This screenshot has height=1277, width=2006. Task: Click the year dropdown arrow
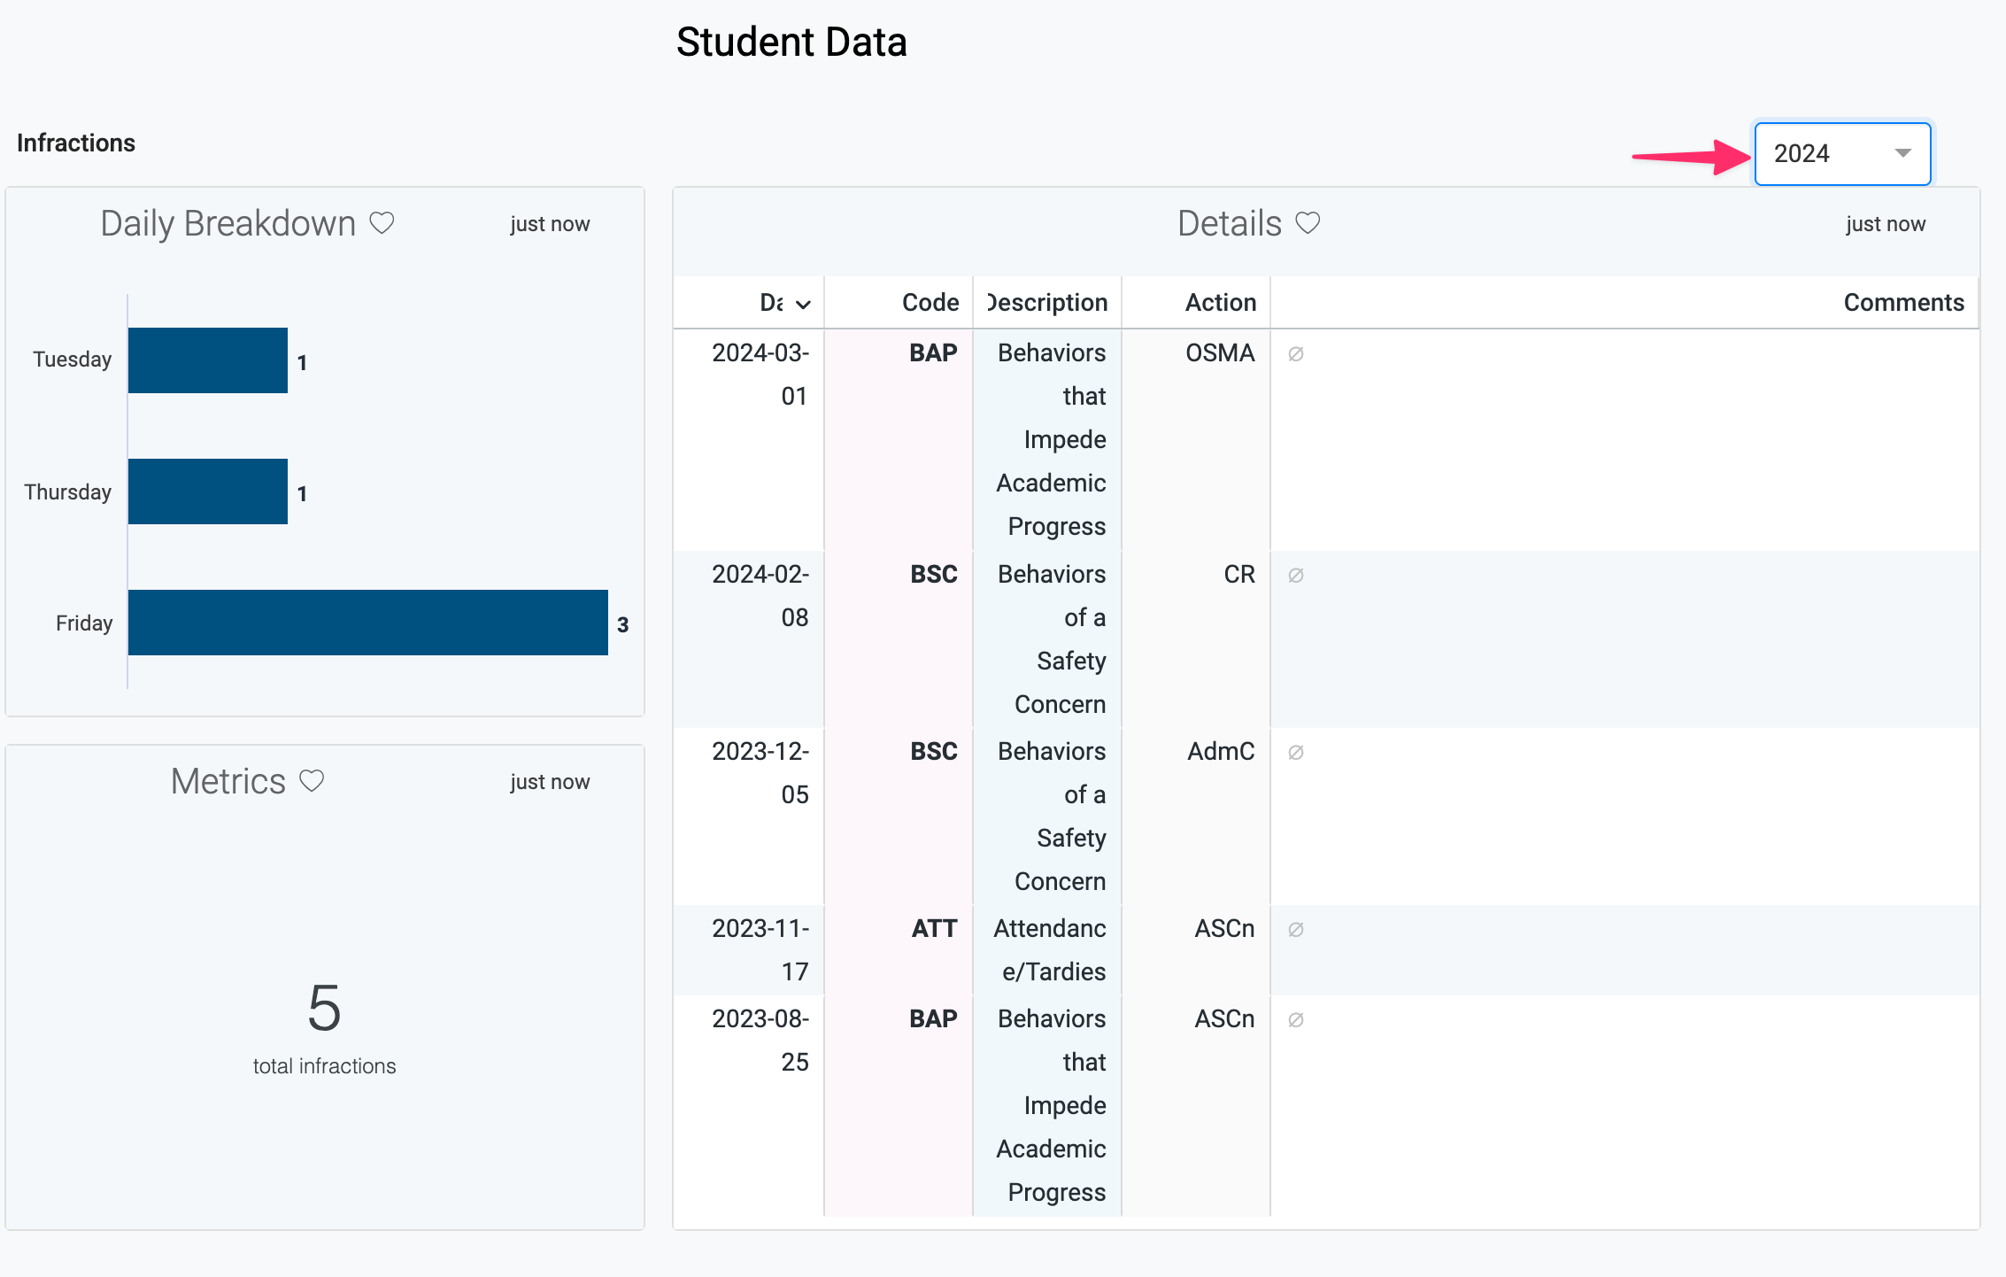point(1902,154)
